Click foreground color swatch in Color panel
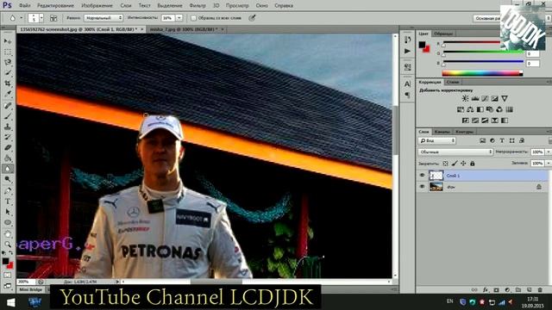The width and height of the screenshot is (552, 310). click(422, 45)
